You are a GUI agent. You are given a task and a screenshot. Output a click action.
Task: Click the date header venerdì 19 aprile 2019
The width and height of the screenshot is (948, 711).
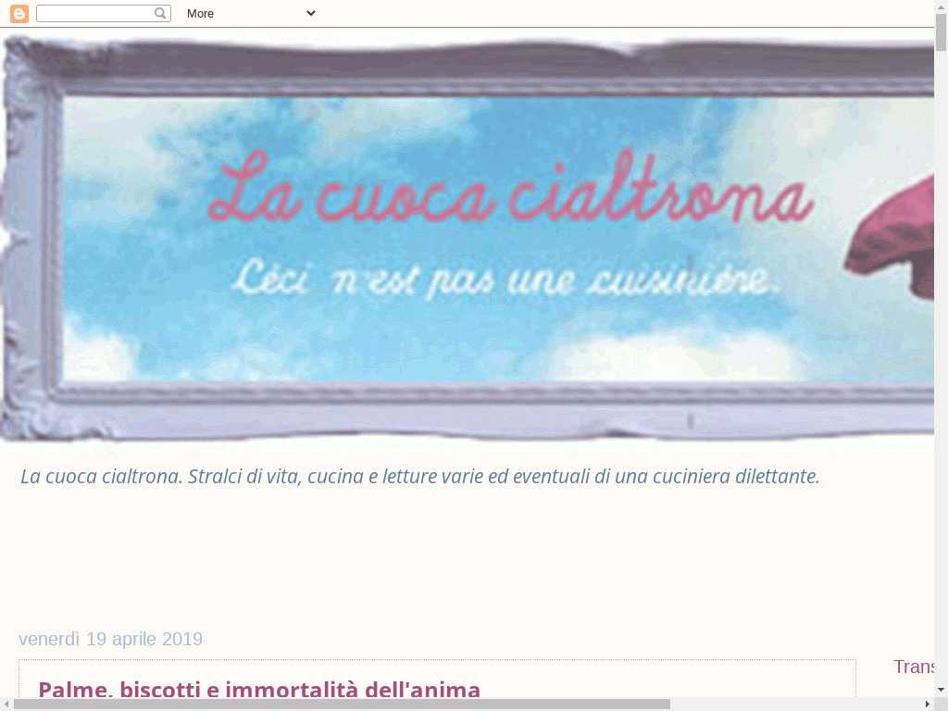tap(110, 639)
